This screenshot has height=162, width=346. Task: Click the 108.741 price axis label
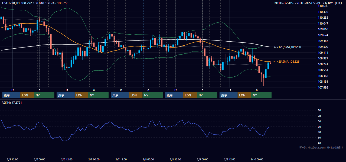tap(323, 64)
